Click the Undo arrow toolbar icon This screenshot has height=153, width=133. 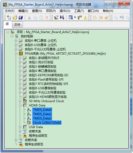click(122, 18)
